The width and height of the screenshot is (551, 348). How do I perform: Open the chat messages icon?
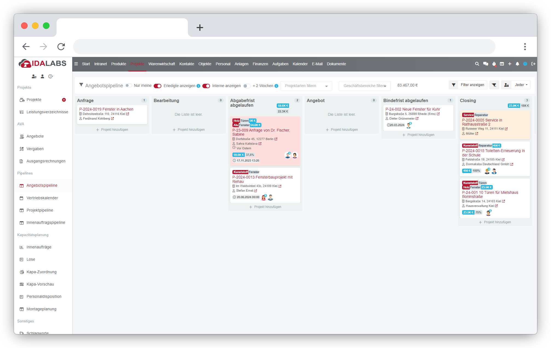point(485,64)
